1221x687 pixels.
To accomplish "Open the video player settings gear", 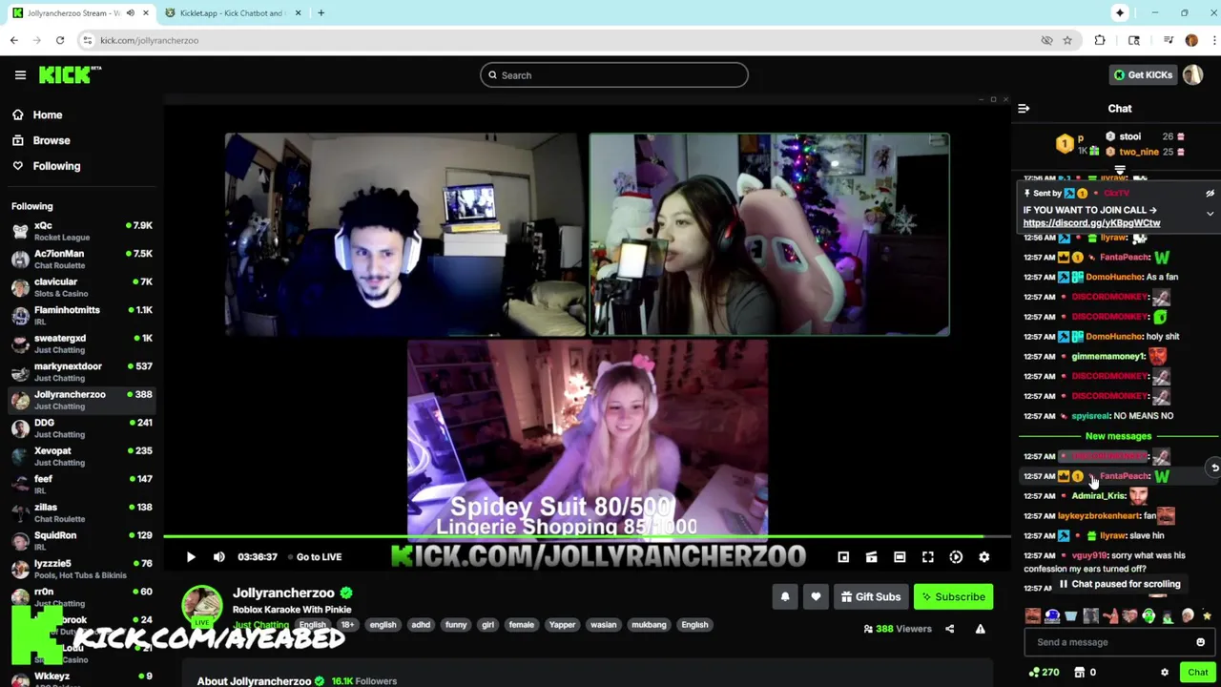I will click(x=984, y=557).
